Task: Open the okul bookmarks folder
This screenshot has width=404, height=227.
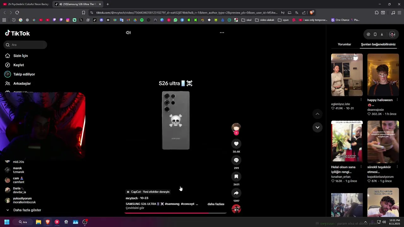Action: click(x=247, y=20)
